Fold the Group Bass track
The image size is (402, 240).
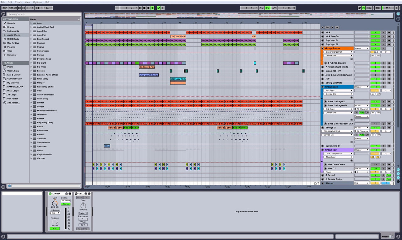323,87
